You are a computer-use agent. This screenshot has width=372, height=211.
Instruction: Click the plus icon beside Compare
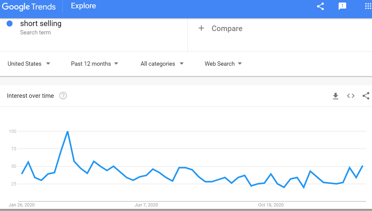pyautogui.click(x=201, y=28)
